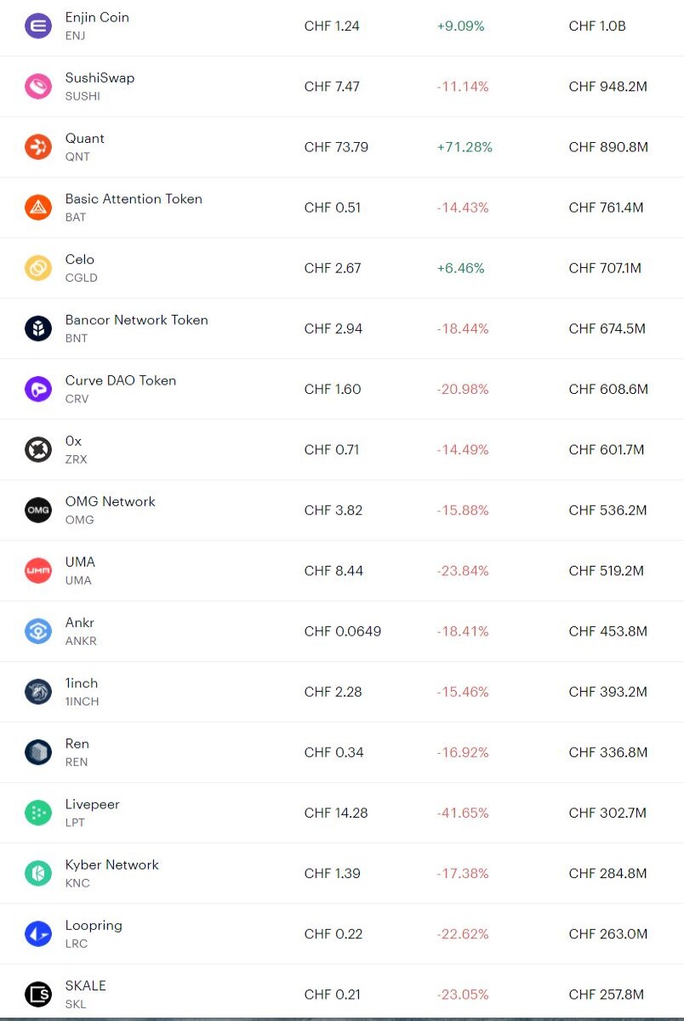This screenshot has height=1021, width=684.
Task: Click the 1inch unicorn logo icon
Action: [x=38, y=692]
